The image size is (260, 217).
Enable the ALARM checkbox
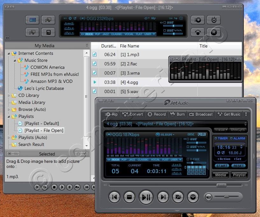(x=231, y=138)
